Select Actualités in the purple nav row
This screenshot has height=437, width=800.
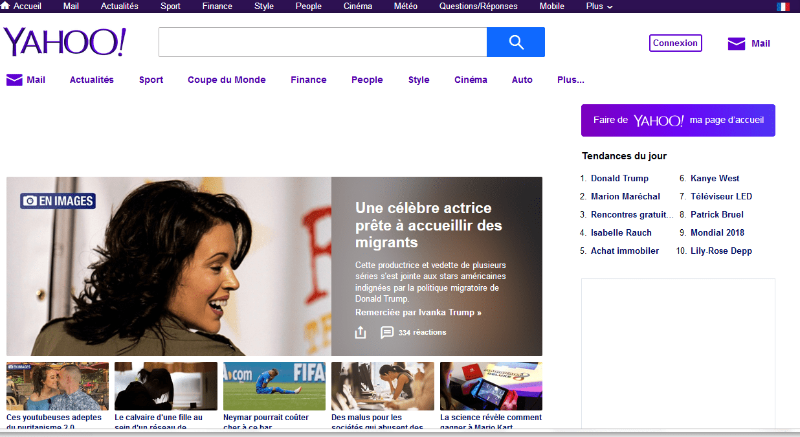pyautogui.click(x=92, y=80)
